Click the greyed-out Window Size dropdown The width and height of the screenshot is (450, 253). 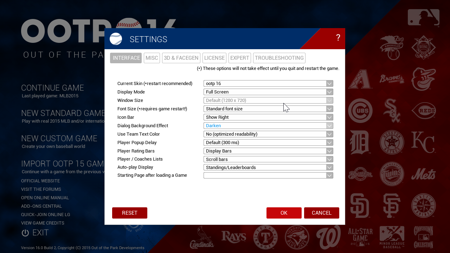point(268,100)
